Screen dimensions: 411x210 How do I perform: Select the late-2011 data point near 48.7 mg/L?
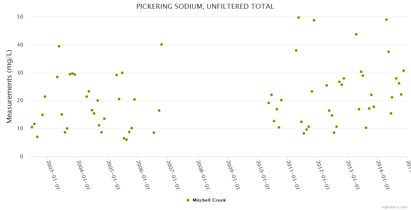[x=314, y=20]
